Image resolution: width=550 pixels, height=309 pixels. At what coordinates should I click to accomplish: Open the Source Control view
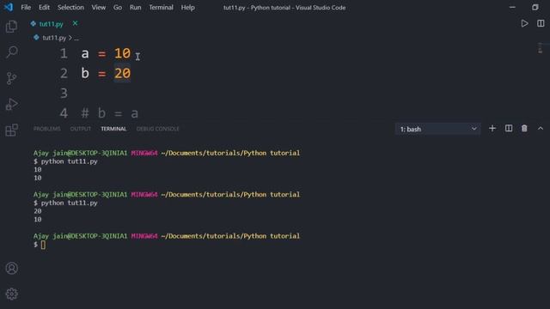tap(11, 78)
